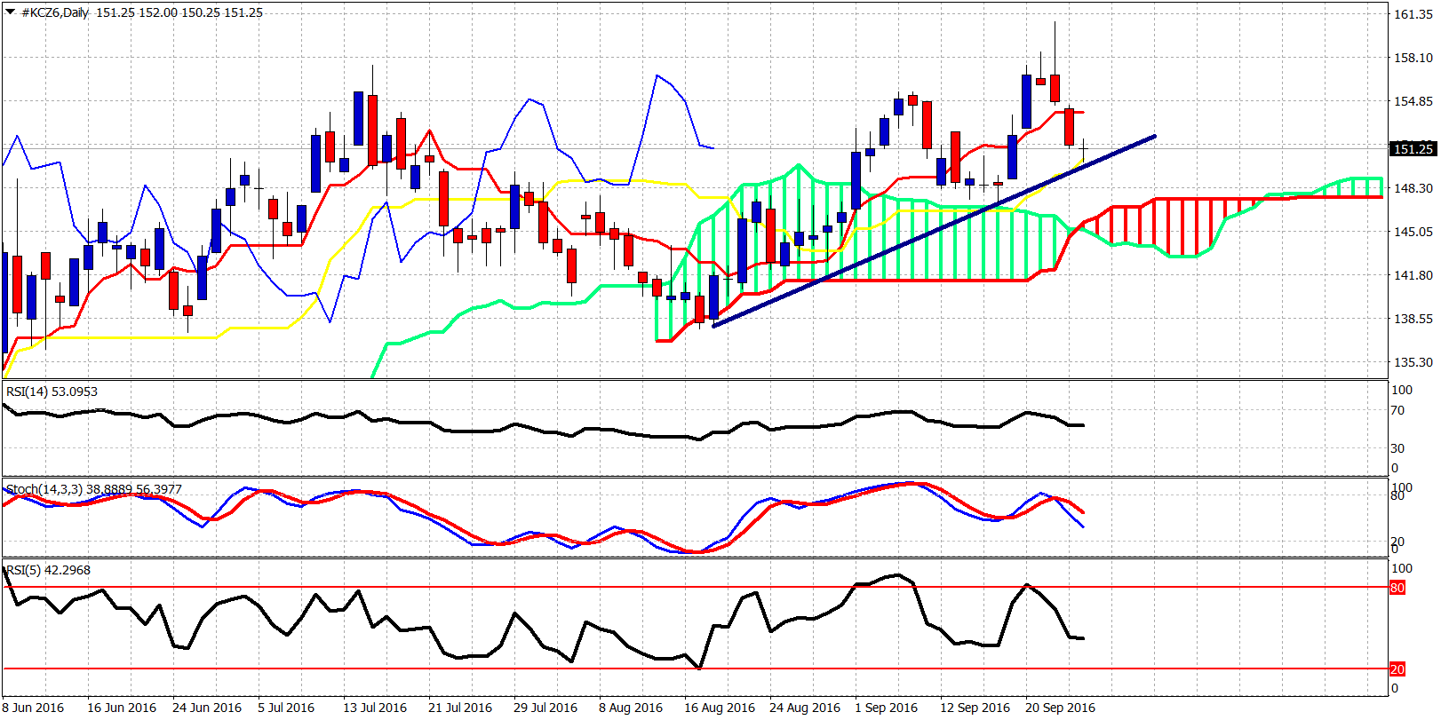Click the RSI(5) 42.2968 indicator label
The image size is (1441, 720).
(48, 570)
